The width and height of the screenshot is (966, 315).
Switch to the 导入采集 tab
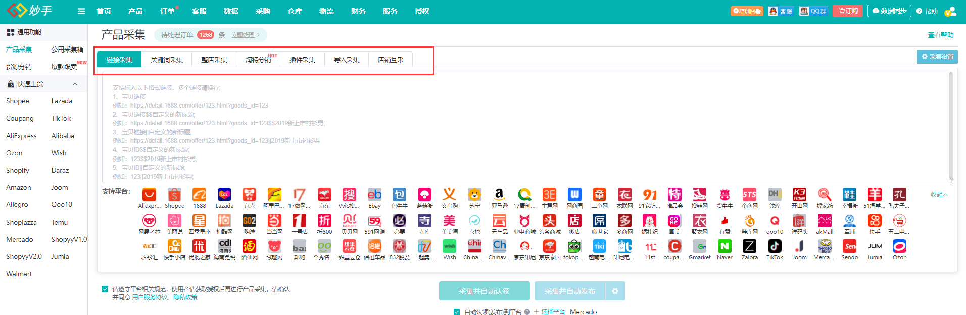coord(347,60)
